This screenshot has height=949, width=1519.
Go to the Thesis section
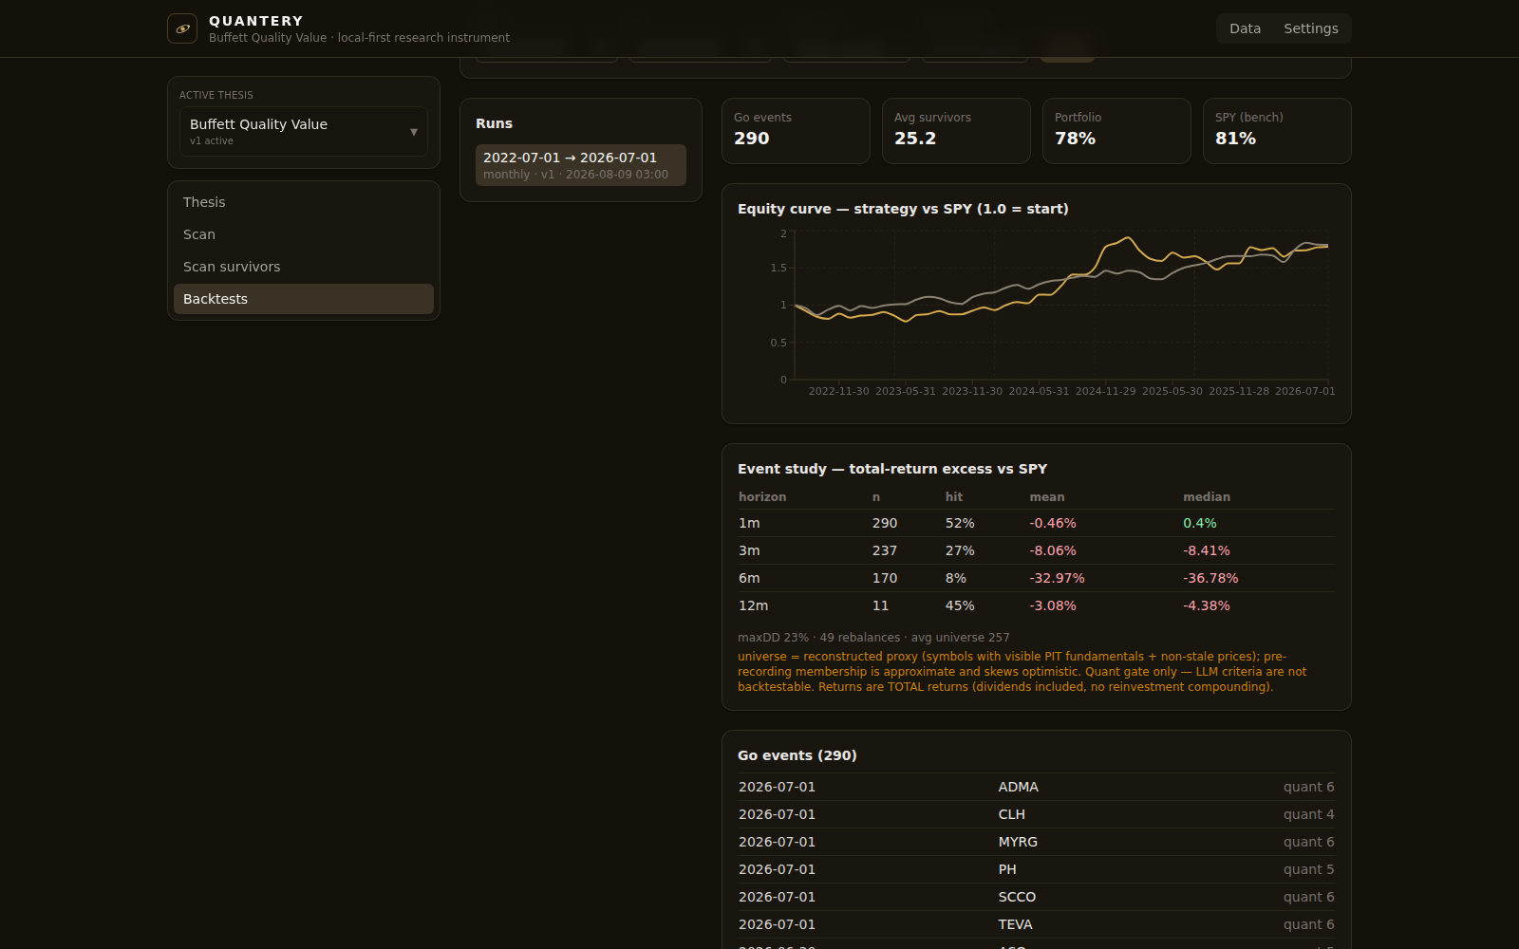(304, 202)
